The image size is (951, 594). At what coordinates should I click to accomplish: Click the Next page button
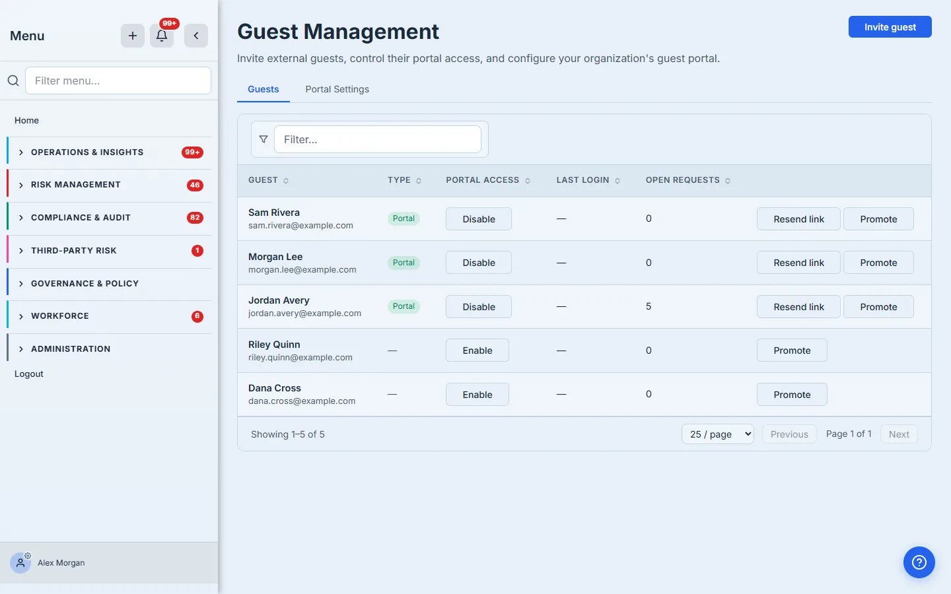899,434
